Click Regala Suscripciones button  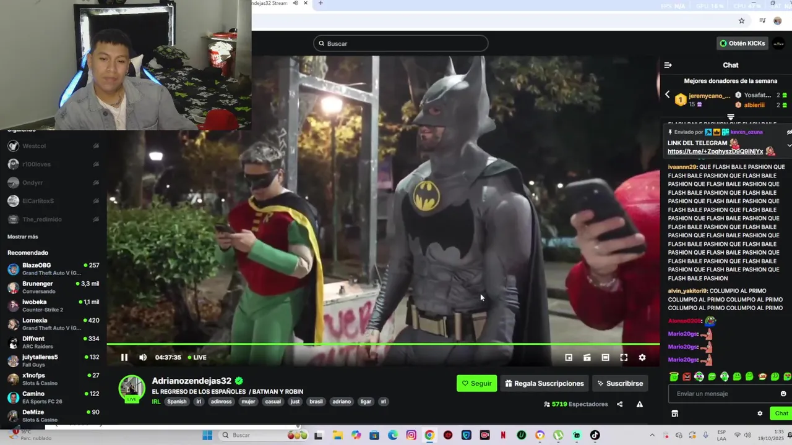point(544,383)
